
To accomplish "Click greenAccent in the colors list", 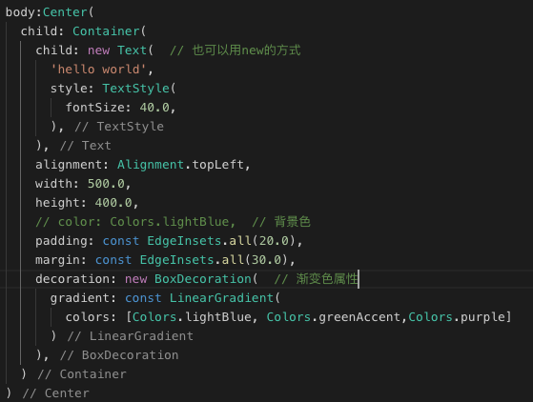I will (x=360, y=317).
